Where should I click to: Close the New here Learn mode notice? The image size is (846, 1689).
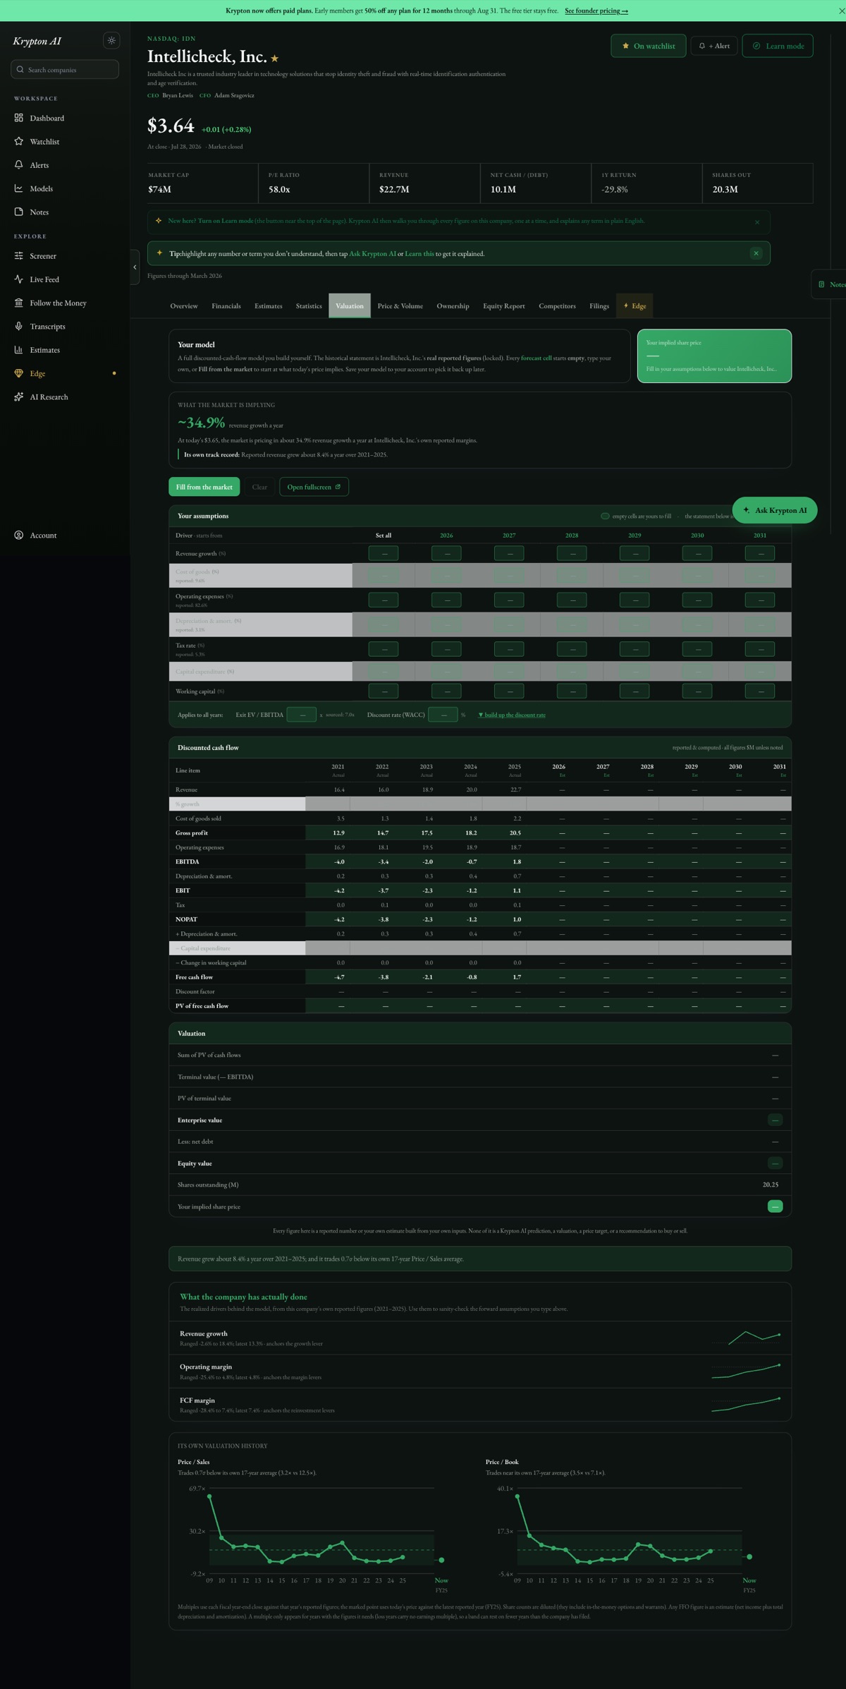tap(757, 222)
